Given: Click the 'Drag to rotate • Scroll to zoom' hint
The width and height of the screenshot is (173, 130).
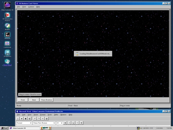Looking at the screenshot, I should pyautogui.click(x=30, y=94).
